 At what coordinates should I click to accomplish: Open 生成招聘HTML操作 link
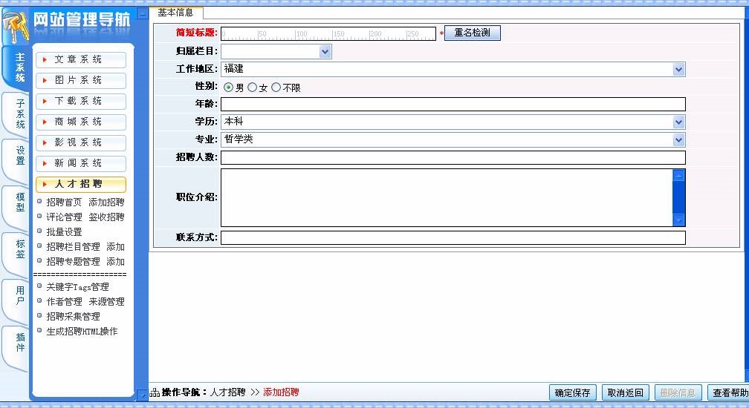(x=82, y=332)
